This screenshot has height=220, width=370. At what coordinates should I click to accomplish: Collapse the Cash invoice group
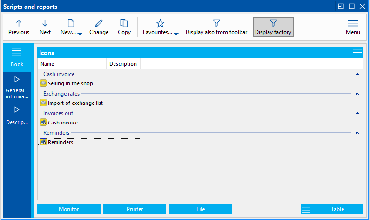[x=357, y=74]
